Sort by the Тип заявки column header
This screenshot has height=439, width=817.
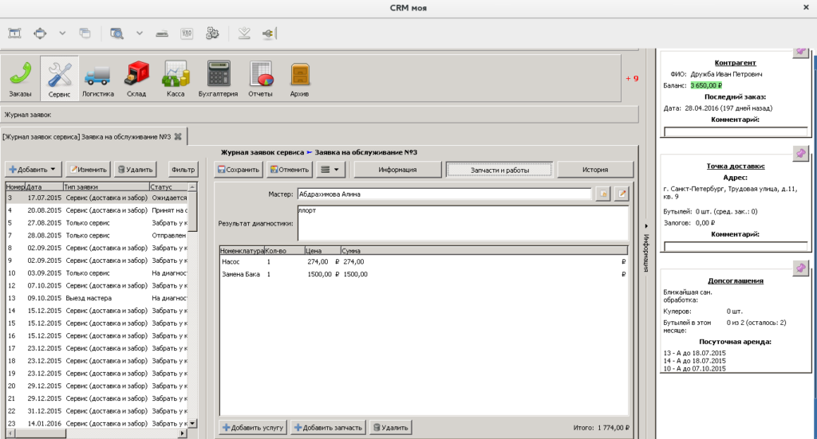point(106,186)
